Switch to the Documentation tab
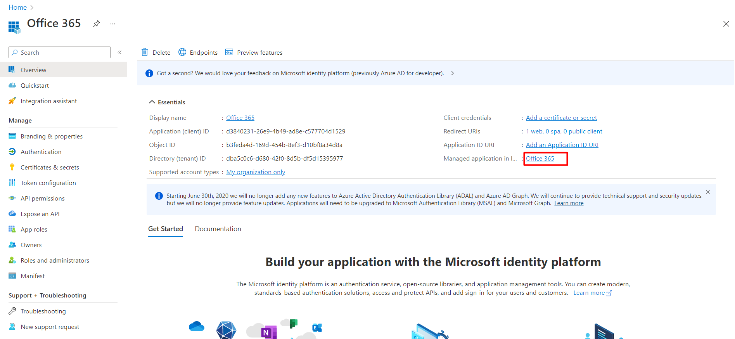Image resolution: width=735 pixels, height=339 pixels. click(218, 229)
